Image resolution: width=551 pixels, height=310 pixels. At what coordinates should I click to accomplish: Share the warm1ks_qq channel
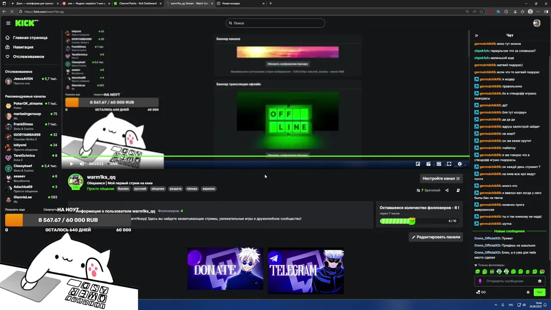(447, 190)
